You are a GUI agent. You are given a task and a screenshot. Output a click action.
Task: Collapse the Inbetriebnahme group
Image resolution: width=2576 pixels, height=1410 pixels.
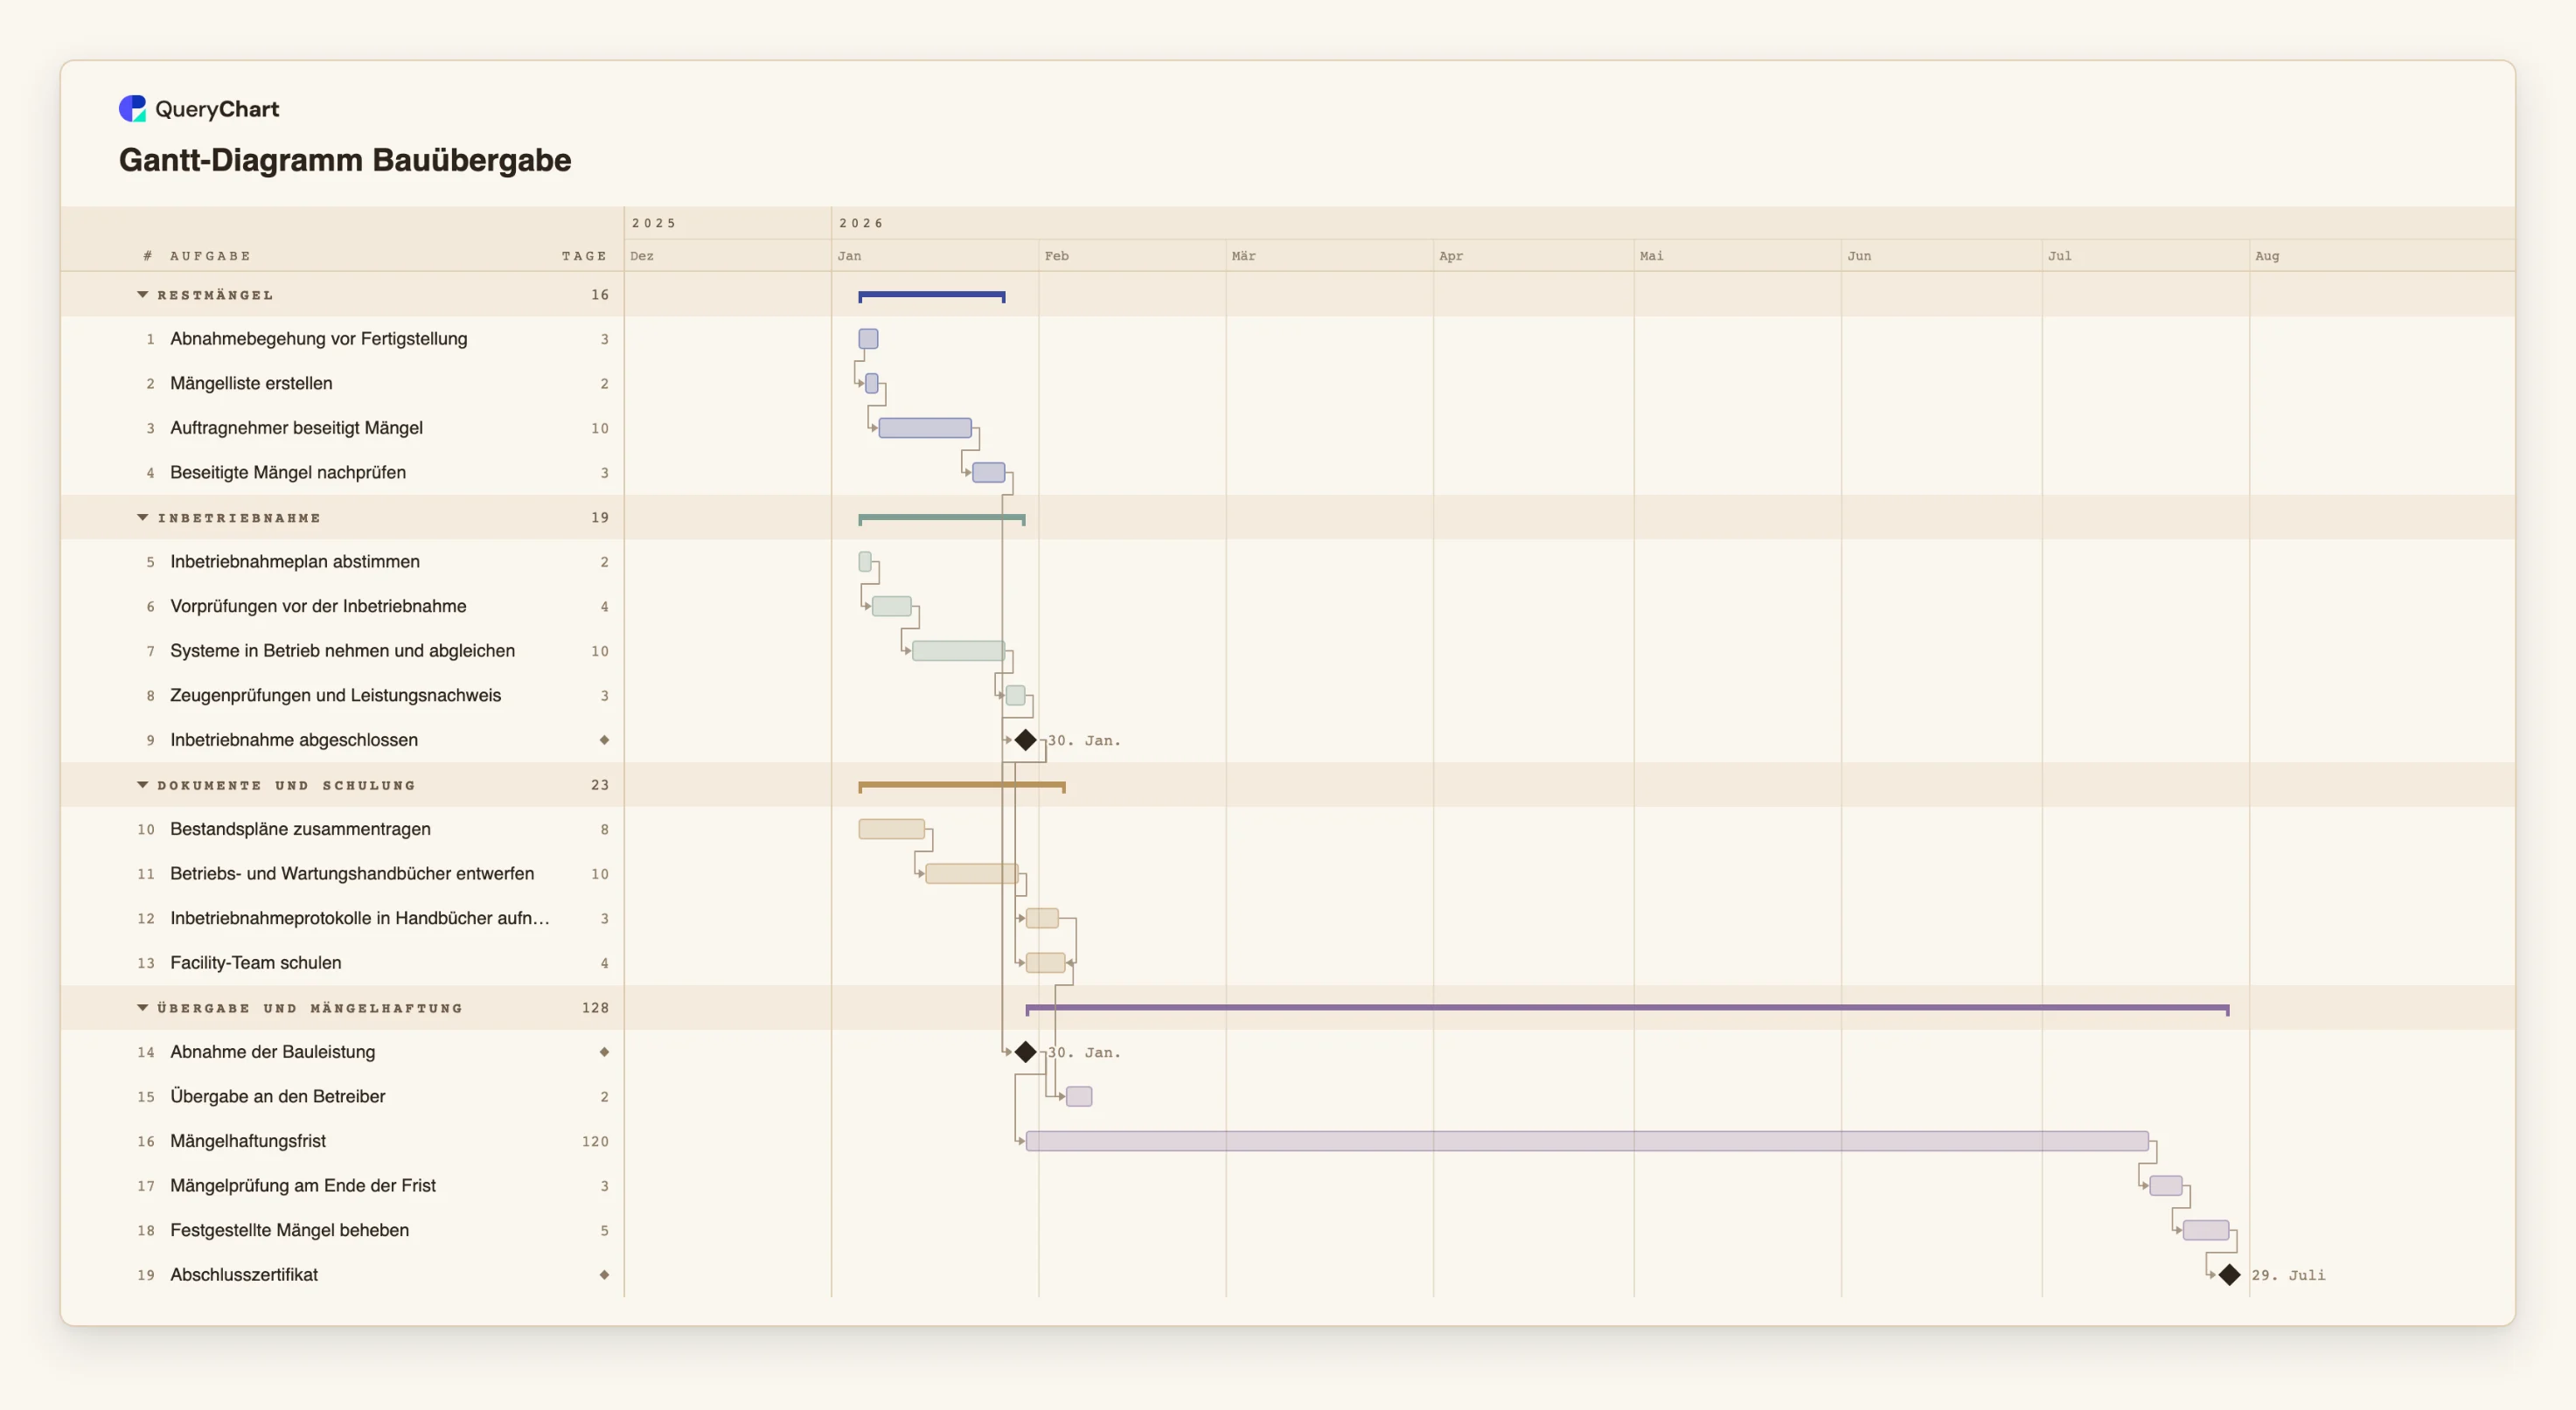point(143,518)
